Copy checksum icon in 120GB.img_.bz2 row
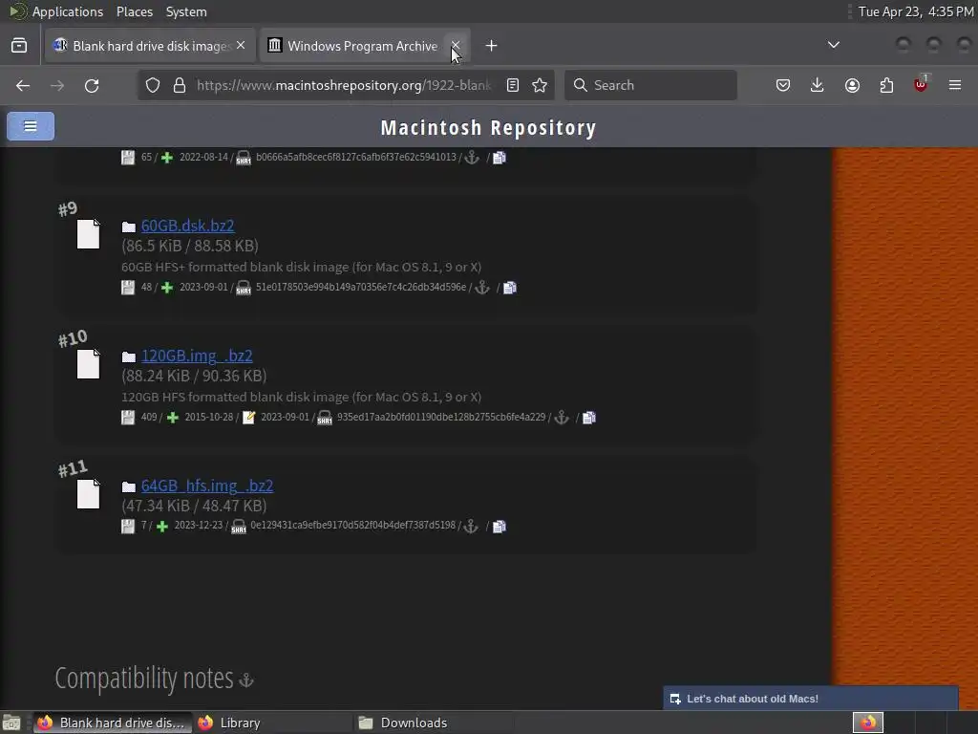Image resolution: width=978 pixels, height=734 pixels. (x=588, y=417)
